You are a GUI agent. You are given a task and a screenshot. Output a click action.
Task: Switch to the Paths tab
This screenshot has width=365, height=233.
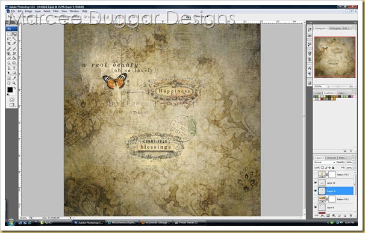point(342,158)
